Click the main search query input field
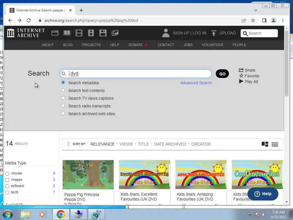This screenshot has width=293, height=220. 136,74
